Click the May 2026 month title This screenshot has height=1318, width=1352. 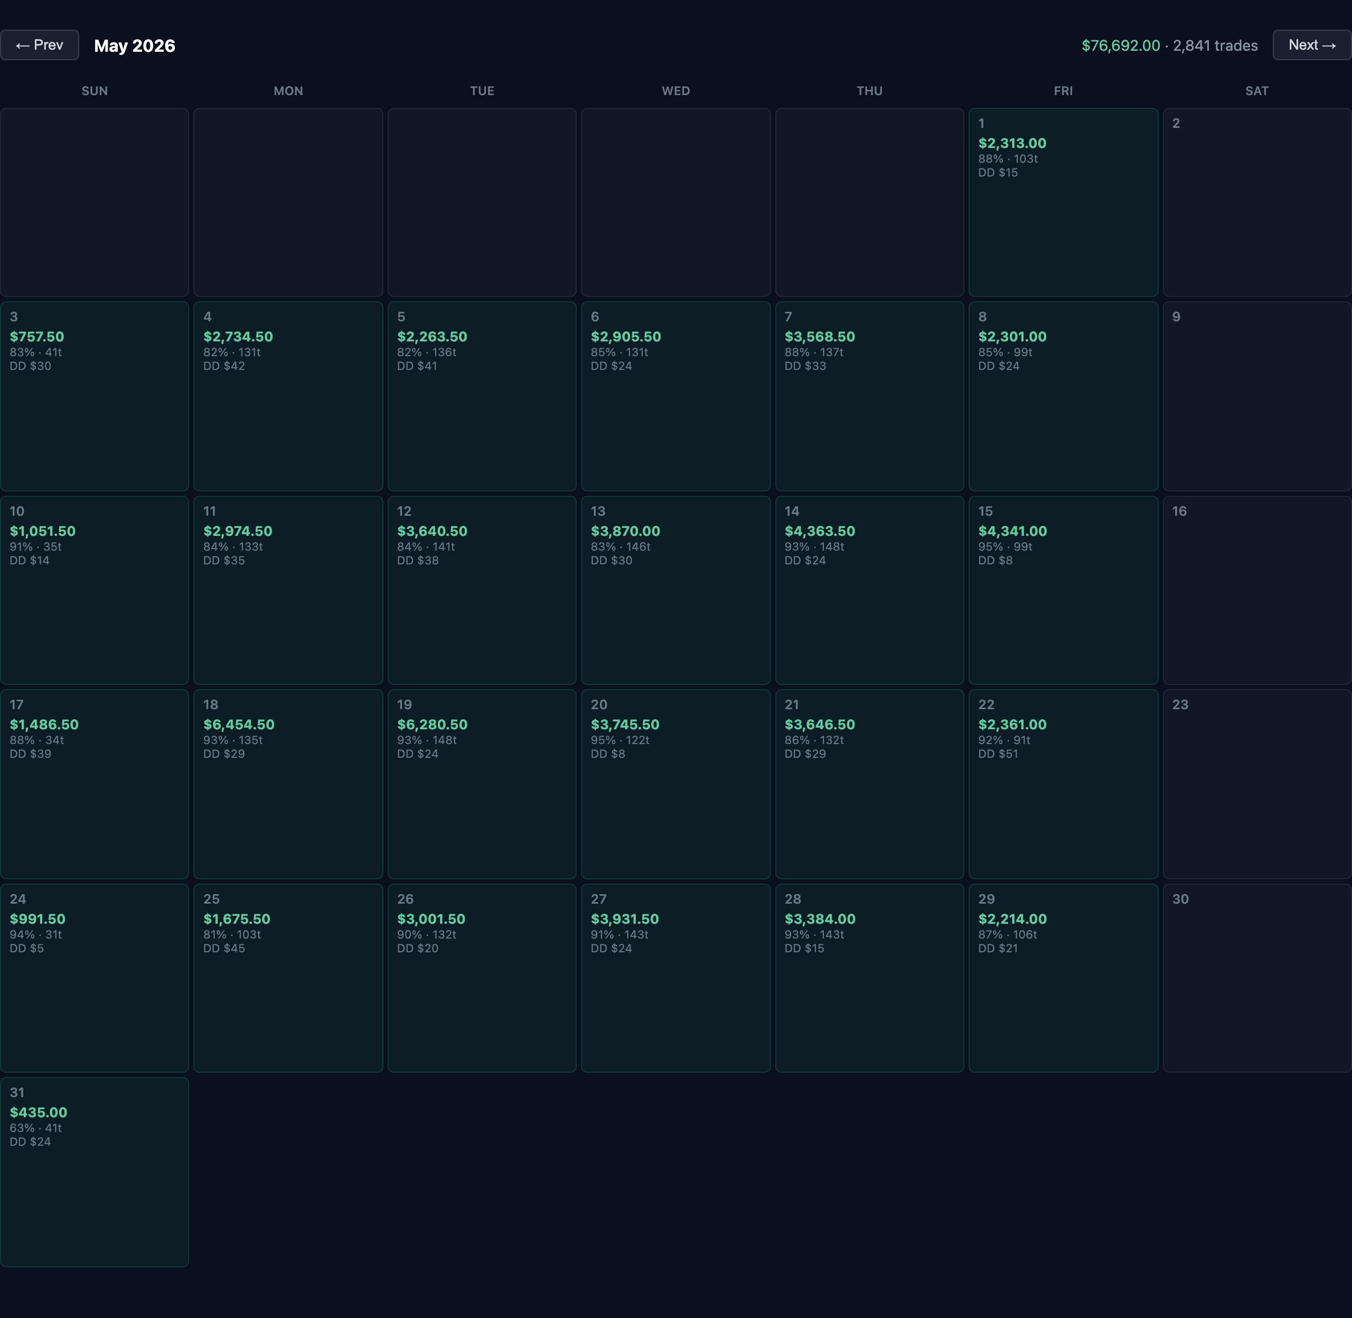pos(135,45)
